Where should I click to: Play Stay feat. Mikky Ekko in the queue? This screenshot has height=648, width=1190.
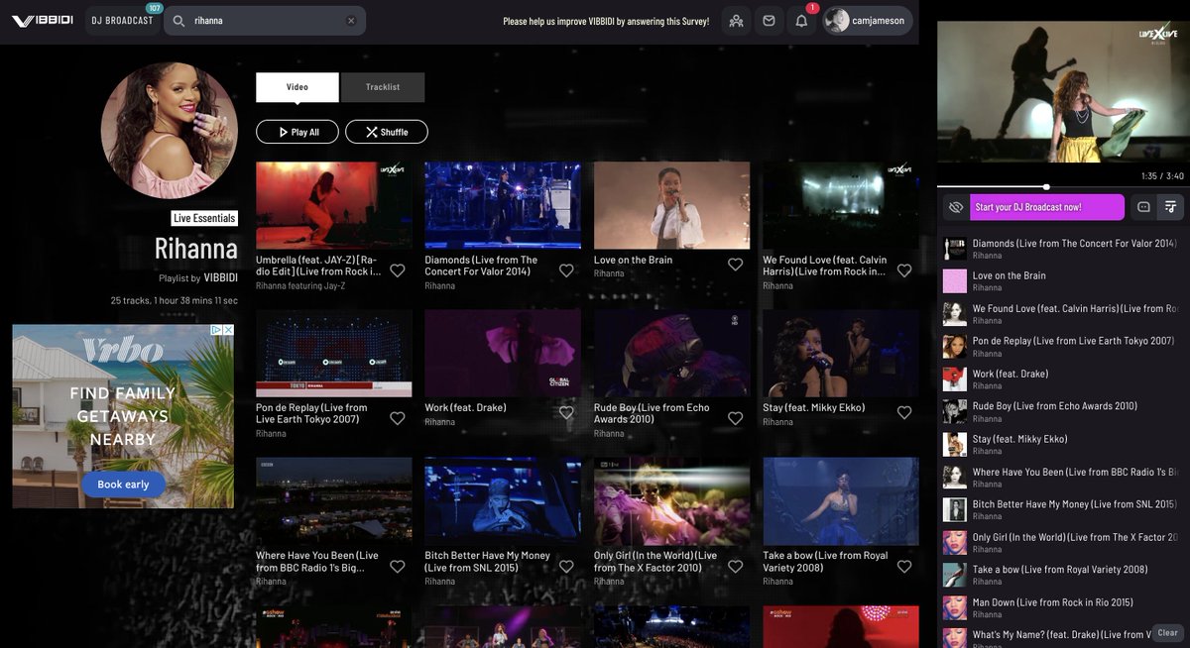click(1063, 445)
